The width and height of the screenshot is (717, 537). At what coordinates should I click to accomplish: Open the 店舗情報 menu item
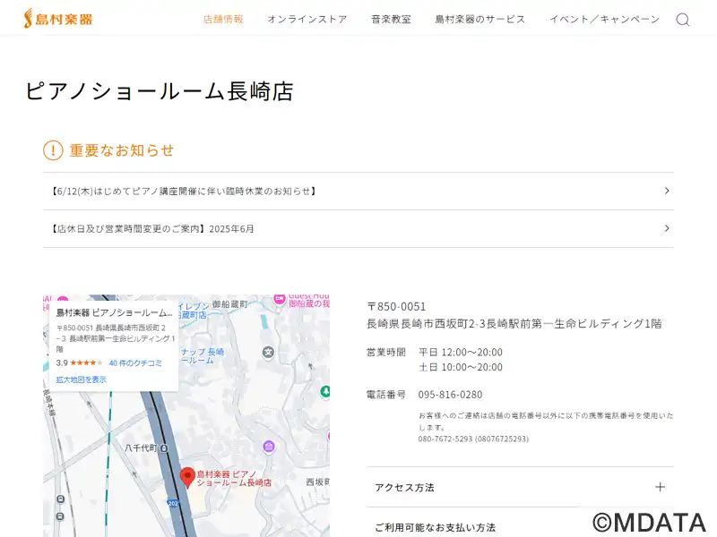[223, 19]
